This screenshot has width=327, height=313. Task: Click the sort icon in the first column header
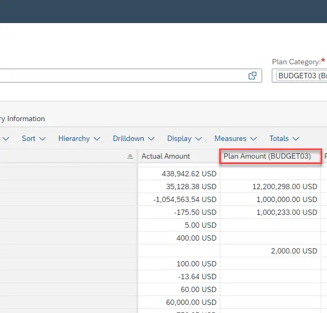130,156
